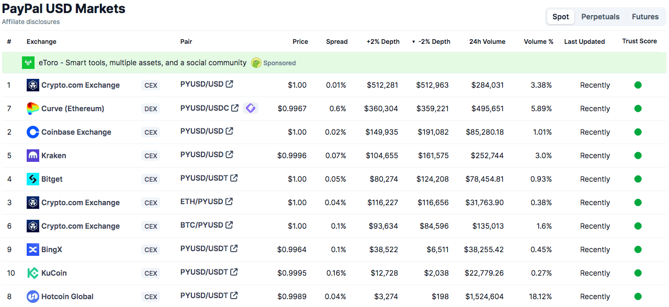
Task: Click the BingX exchange logo icon
Action: pos(33,250)
